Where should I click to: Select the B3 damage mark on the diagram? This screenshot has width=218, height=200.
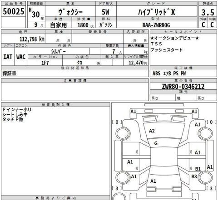coord(194,176)
